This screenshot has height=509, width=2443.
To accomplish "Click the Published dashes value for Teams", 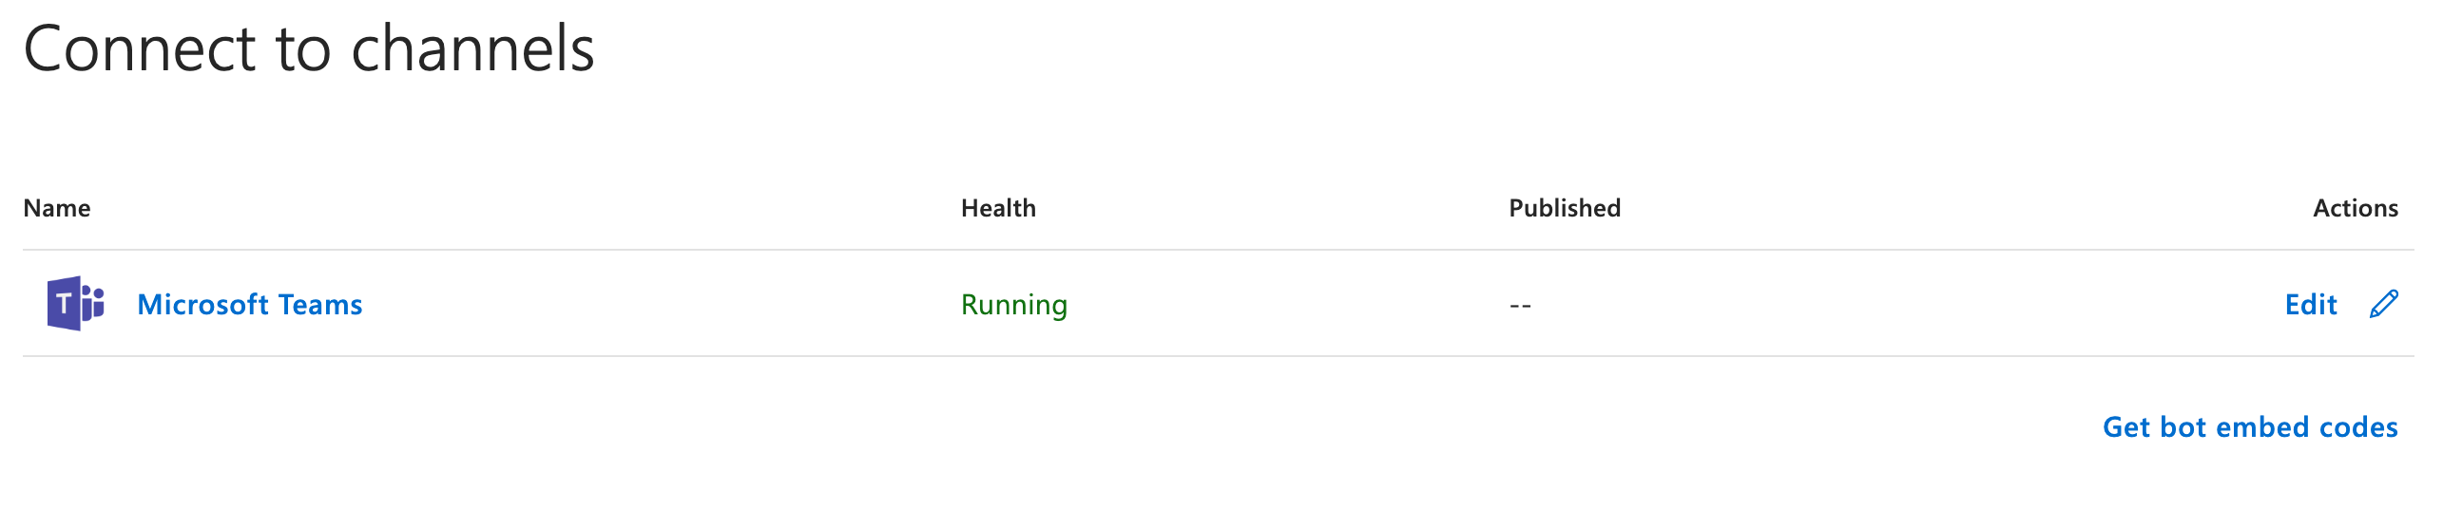I will click(x=1520, y=306).
